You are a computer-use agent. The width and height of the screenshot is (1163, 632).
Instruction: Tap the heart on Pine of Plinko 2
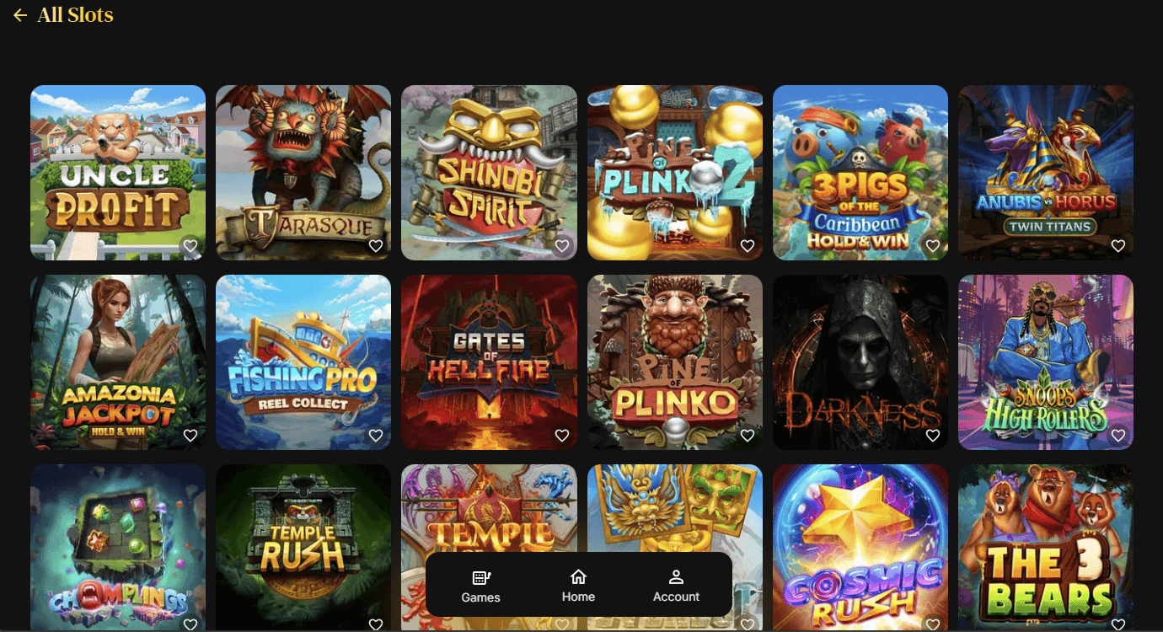coord(748,246)
